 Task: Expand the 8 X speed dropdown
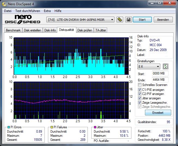pyautogui.click(x=149, y=67)
